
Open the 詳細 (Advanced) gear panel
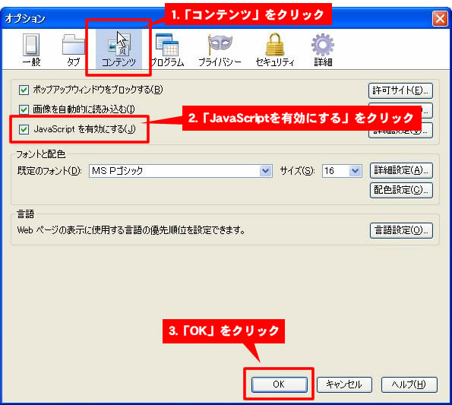[323, 49]
